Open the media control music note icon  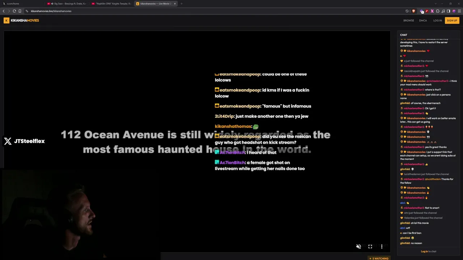443,11
